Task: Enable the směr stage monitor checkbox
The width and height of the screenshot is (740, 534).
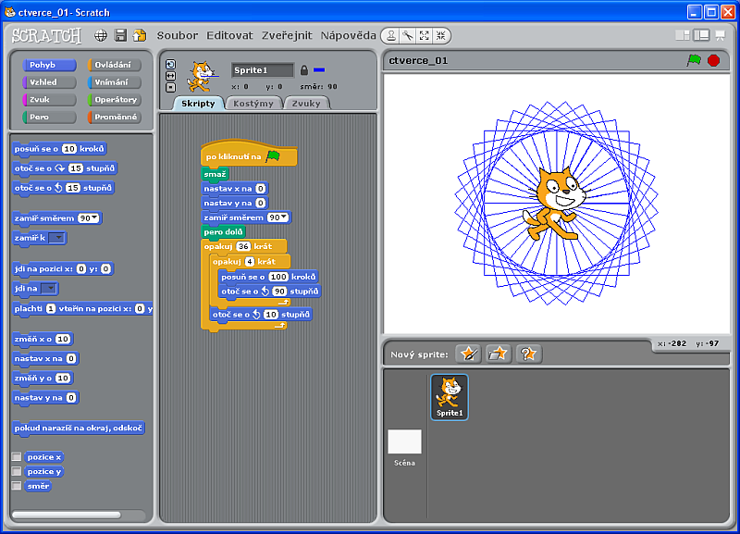Action: pyautogui.click(x=17, y=485)
